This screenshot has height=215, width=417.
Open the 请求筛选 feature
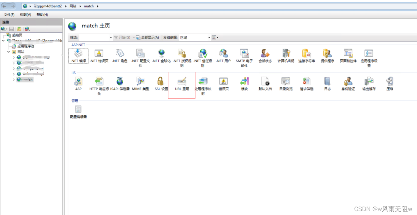307,84
